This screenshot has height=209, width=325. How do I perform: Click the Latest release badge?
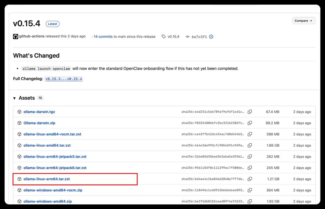52,24
